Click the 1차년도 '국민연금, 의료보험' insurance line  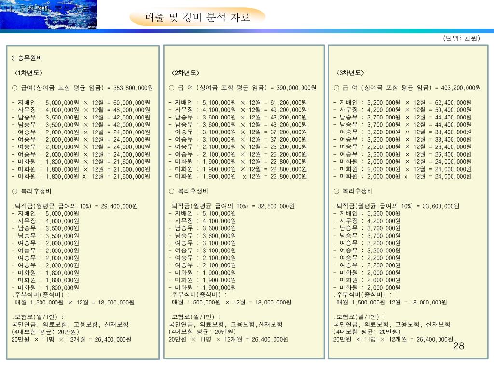(x=70, y=325)
